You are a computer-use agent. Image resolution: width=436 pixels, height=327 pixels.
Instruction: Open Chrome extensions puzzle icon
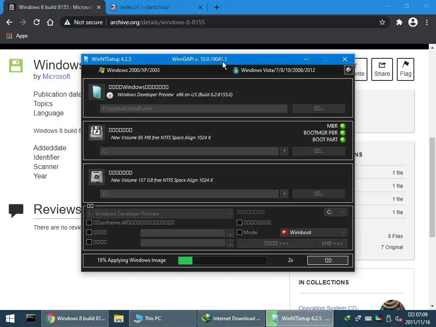tap(399, 22)
